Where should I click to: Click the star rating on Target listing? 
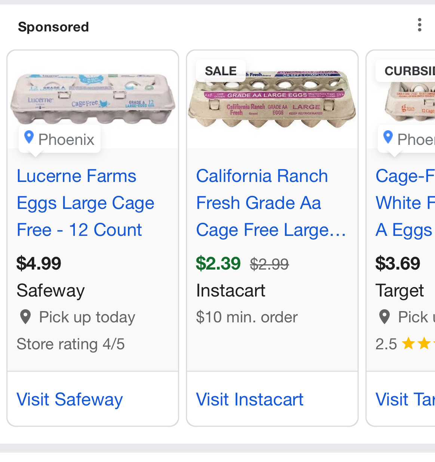coord(417,343)
